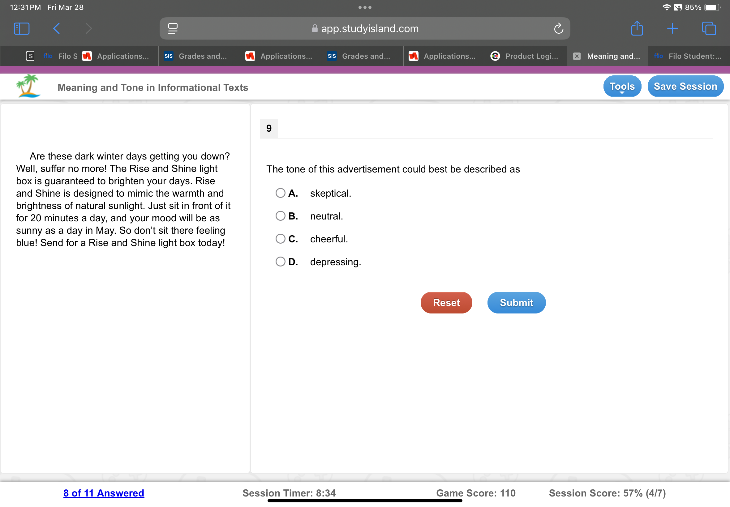Viewport: 730px width, 507px height.
Task: Reload the page with refresh icon
Action: click(x=558, y=28)
